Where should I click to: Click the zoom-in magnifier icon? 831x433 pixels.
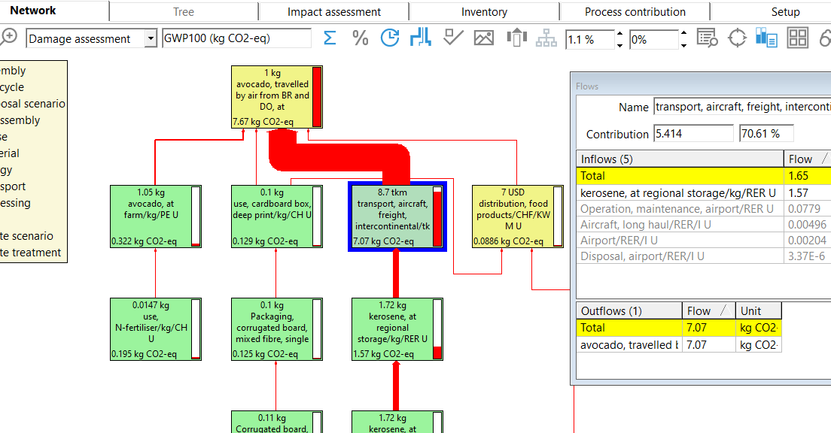[8, 37]
